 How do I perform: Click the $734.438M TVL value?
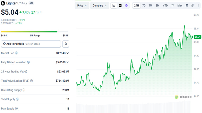coord(62,81)
